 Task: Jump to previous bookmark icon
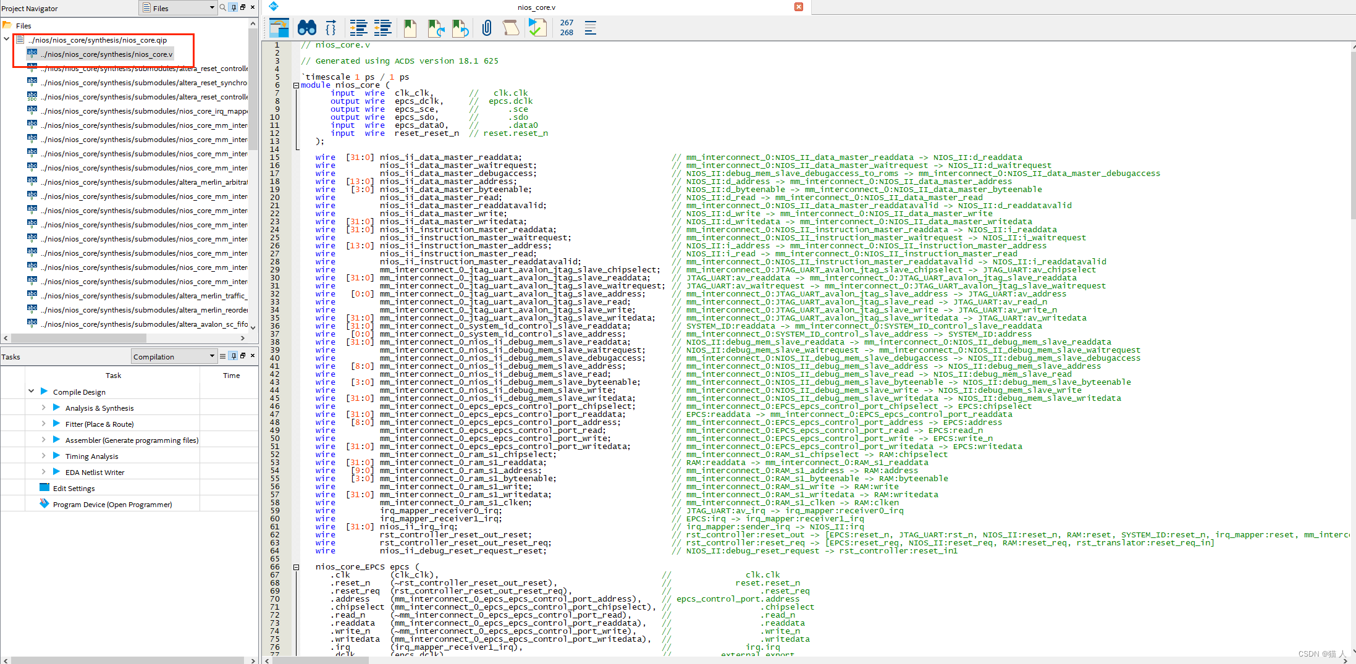point(460,28)
